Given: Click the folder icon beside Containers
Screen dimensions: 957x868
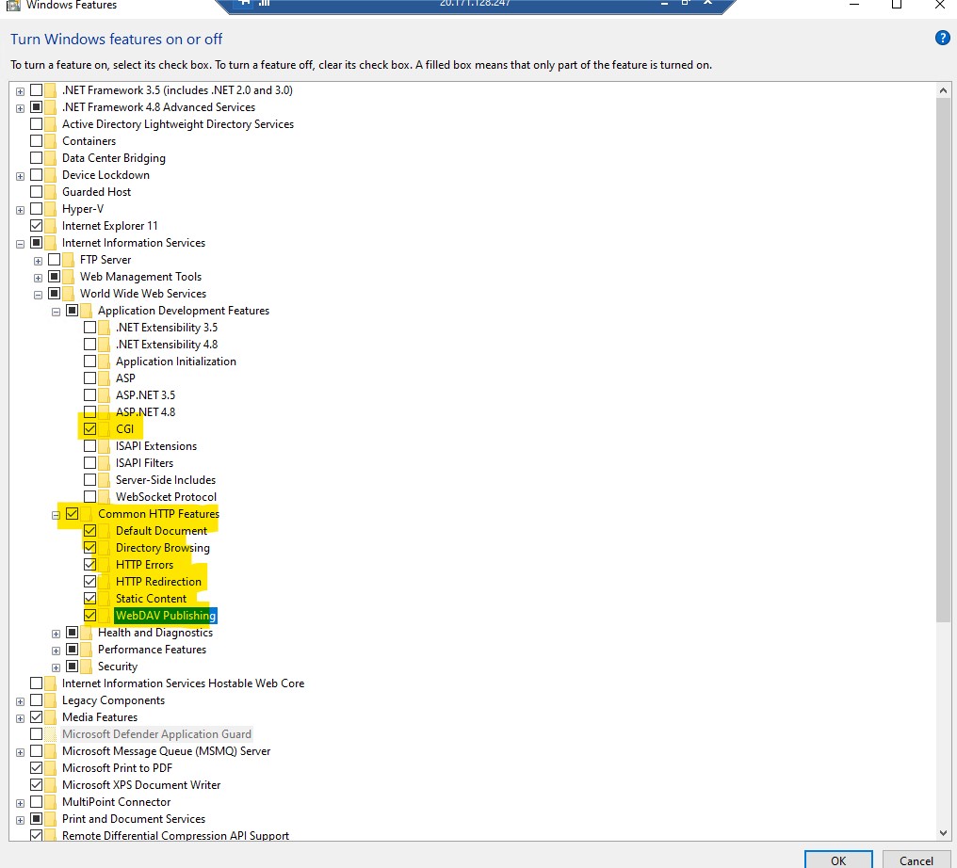Looking at the screenshot, I should 50,141.
